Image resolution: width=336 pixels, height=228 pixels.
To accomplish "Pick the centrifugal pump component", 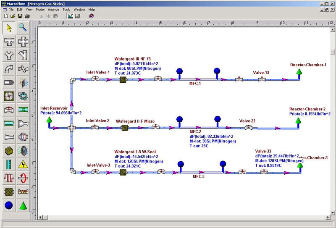I will tap(23, 96).
